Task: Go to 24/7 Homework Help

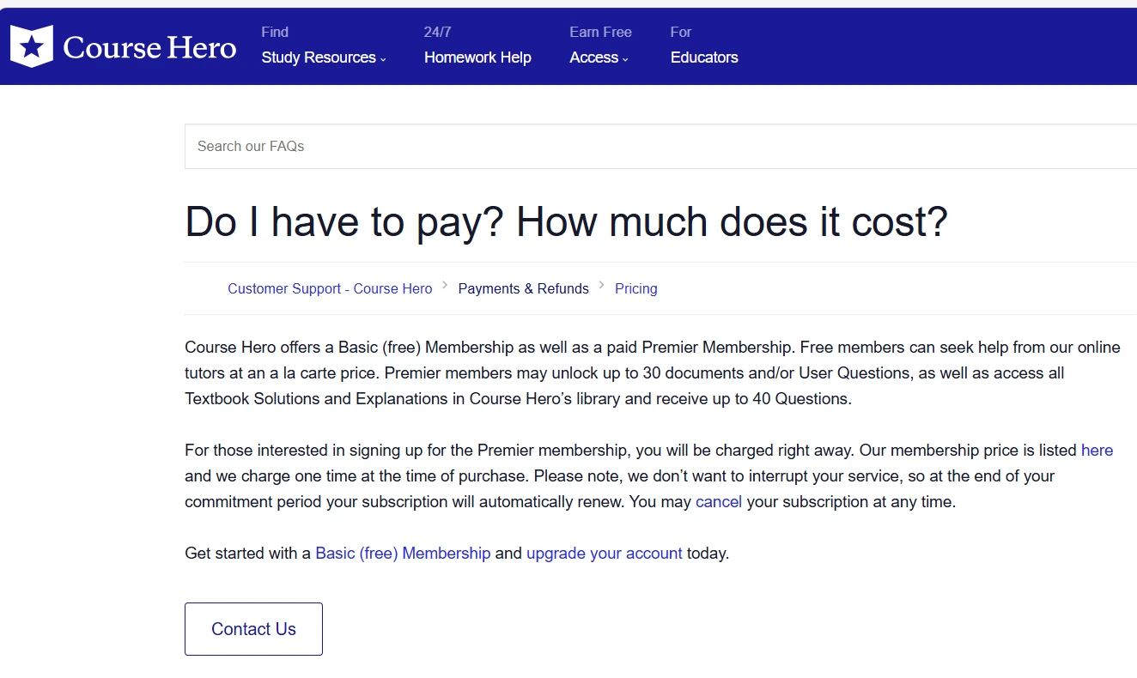Action: 477,57
